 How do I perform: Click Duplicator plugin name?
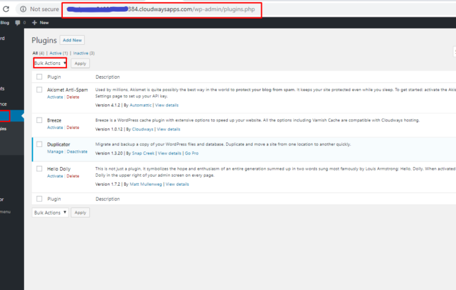[x=59, y=144]
